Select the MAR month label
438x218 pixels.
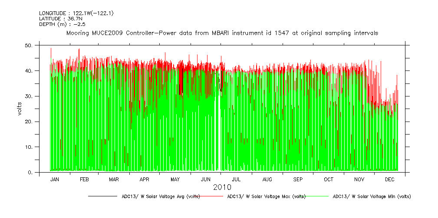(114, 179)
